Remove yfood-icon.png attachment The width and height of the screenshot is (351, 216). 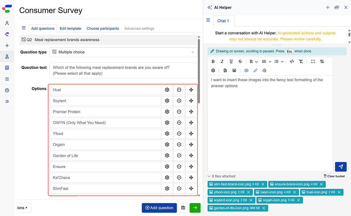(248, 192)
